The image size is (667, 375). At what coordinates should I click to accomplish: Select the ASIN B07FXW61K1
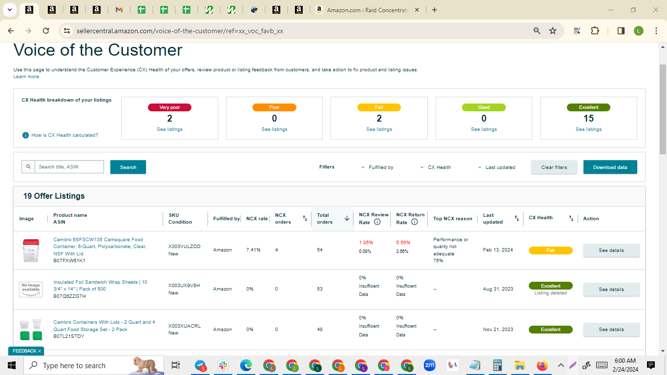pyautogui.click(x=69, y=261)
